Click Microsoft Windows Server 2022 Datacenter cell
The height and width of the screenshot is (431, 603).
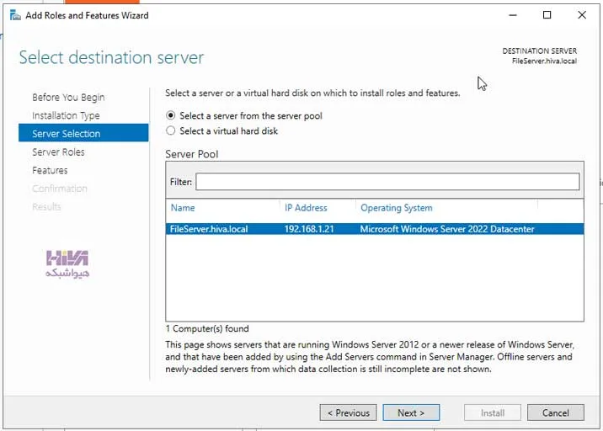pyautogui.click(x=447, y=229)
